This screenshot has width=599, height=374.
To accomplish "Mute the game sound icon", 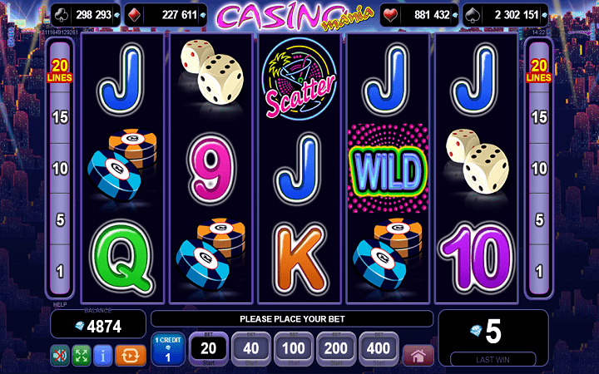I will [60, 356].
